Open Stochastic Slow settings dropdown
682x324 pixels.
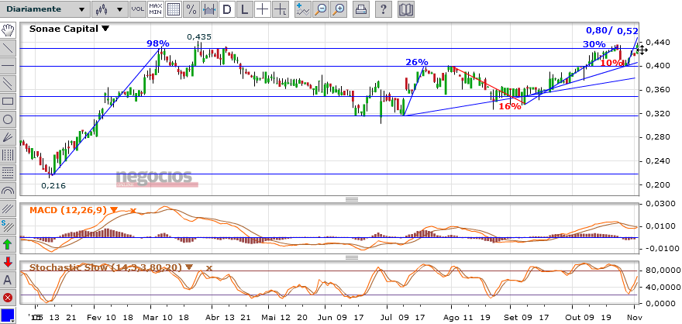click(189, 267)
